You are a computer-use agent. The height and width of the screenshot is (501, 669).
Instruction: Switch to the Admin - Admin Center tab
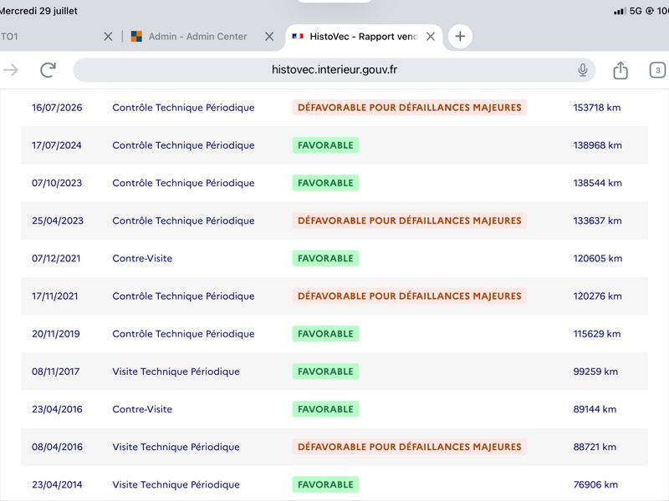point(197,37)
